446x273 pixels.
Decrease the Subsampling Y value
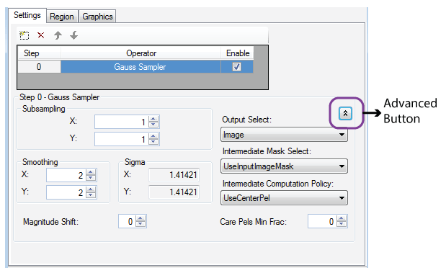(153, 142)
